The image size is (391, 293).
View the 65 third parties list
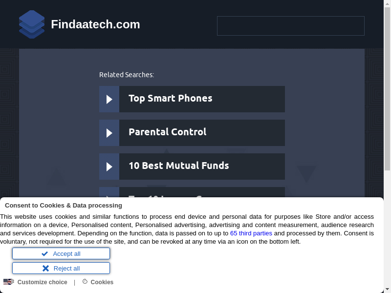pyautogui.click(x=251, y=233)
